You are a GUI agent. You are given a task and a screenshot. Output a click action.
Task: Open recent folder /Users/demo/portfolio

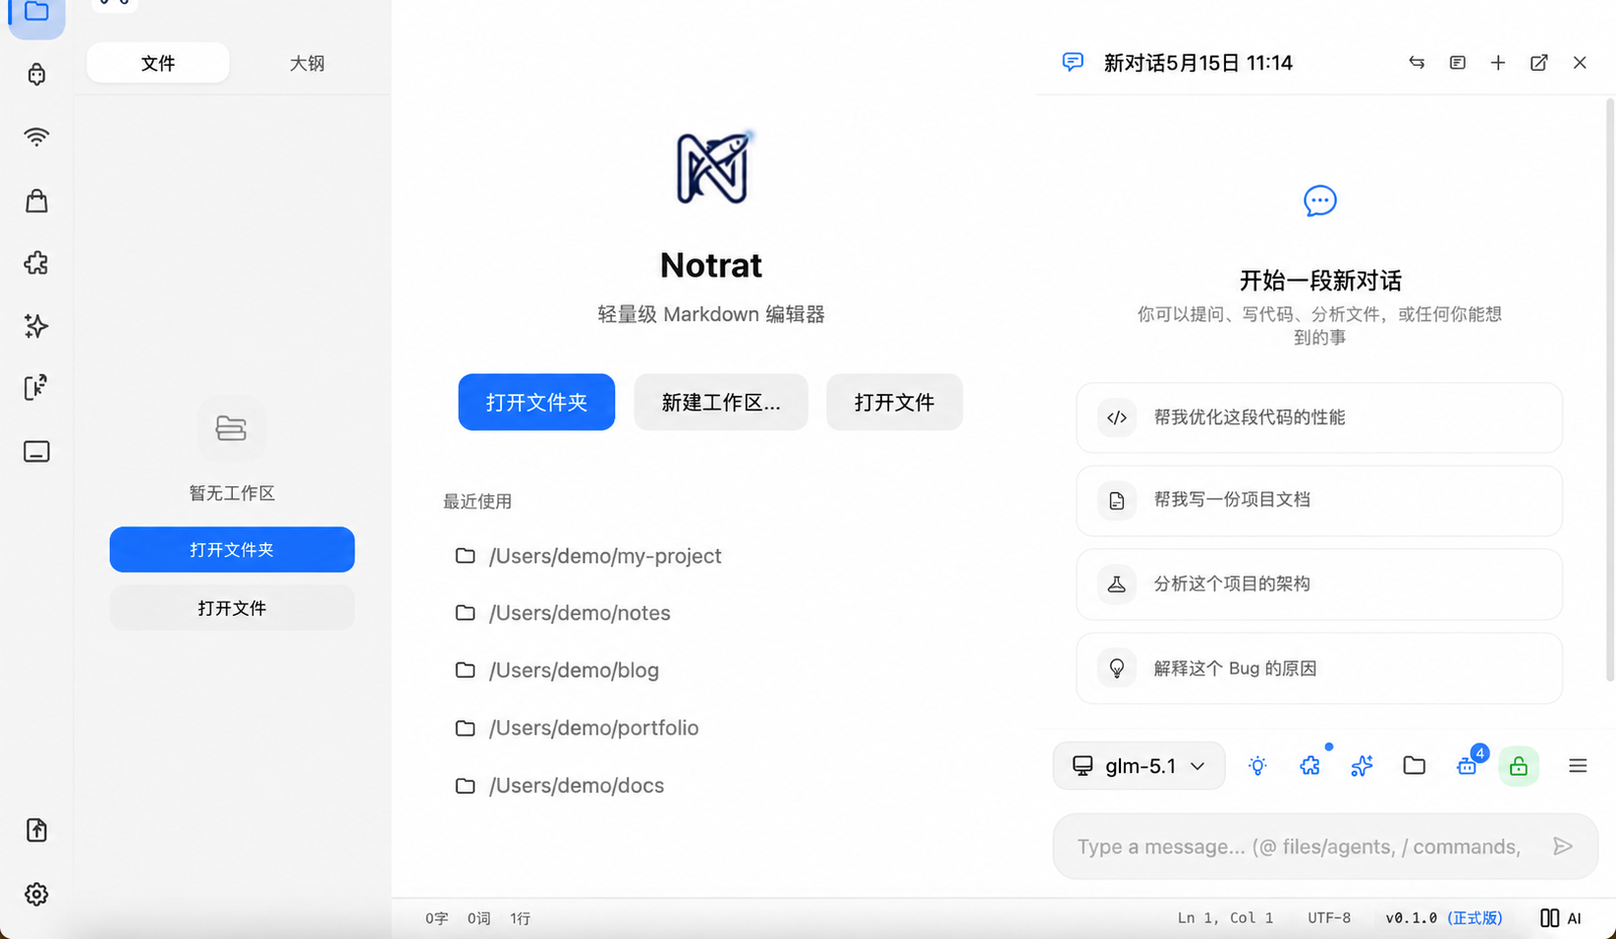[x=577, y=728]
